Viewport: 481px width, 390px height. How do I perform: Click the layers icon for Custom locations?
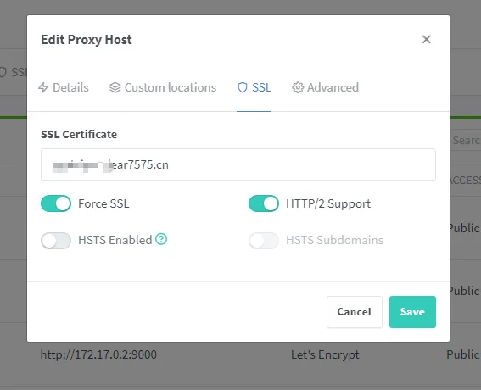coord(115,87)
